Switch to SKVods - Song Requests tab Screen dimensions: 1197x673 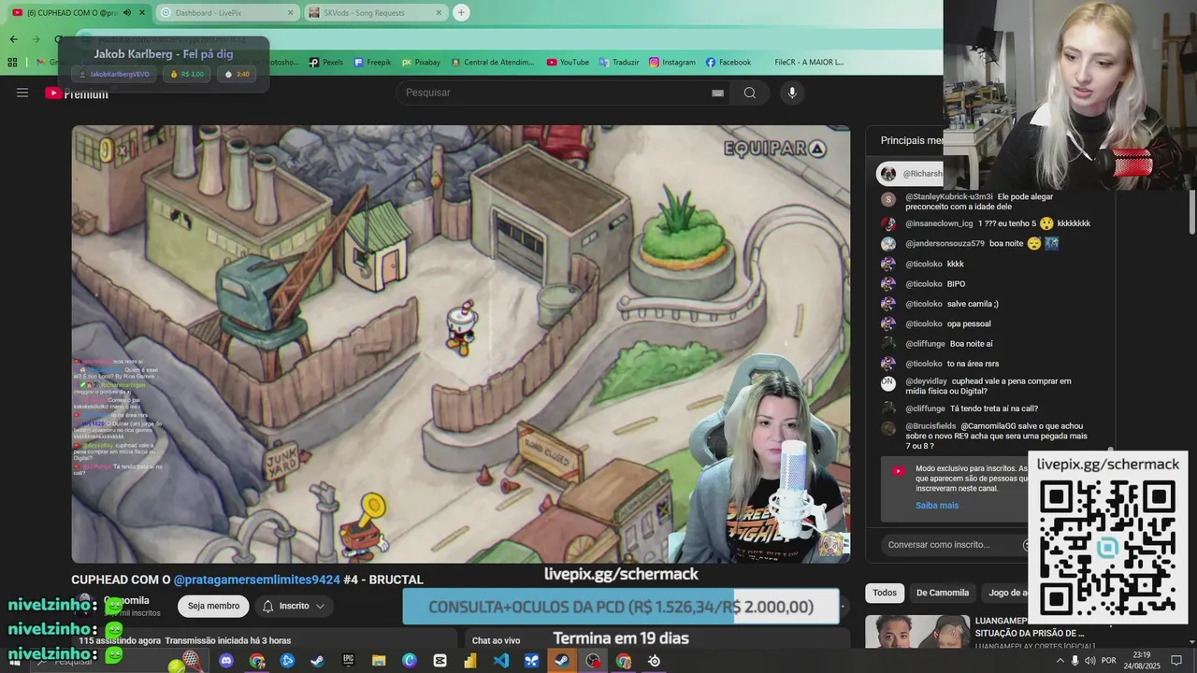click(x=376, y=12)
